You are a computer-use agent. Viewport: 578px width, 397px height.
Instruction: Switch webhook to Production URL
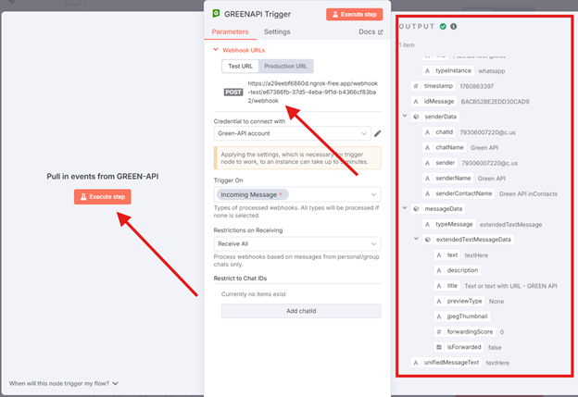point(286,67)
